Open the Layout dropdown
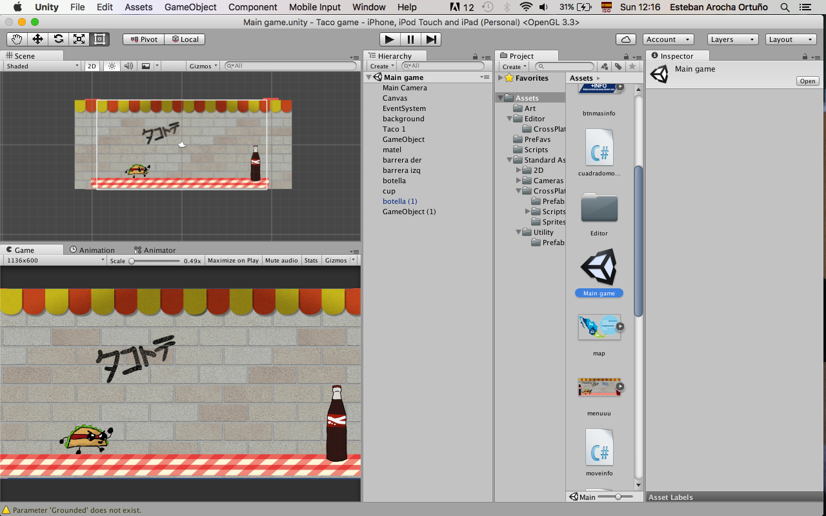 click(791, 39)
